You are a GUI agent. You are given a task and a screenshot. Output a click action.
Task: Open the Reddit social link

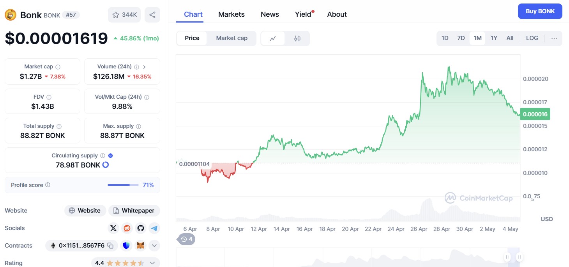[x=127, y=228]
